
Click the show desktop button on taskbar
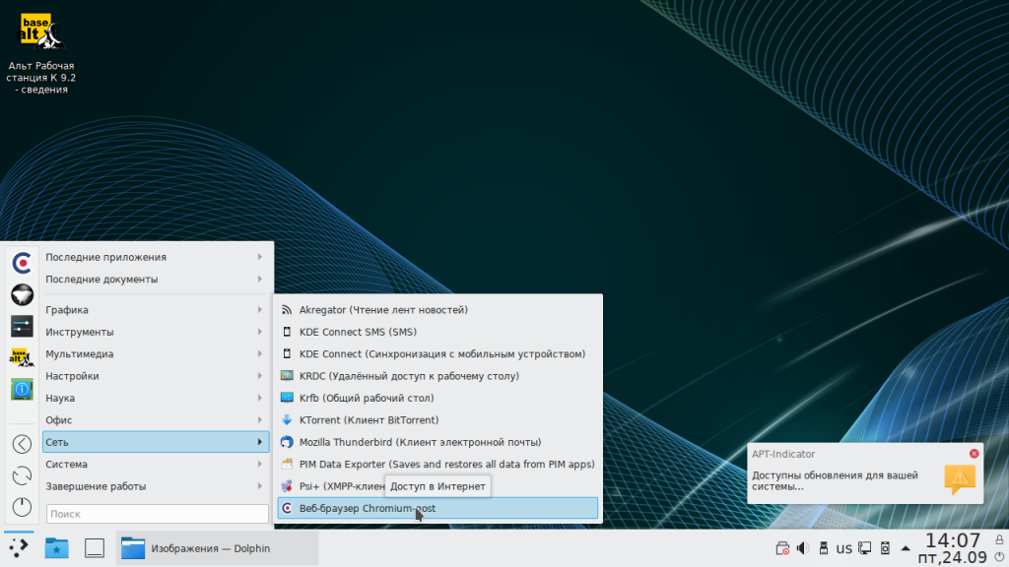(x=94, y=548)
